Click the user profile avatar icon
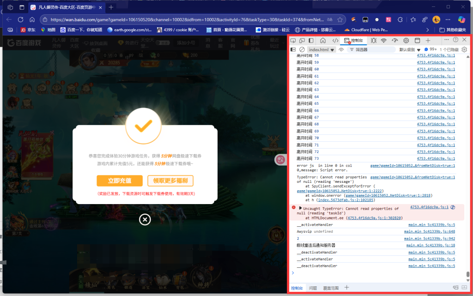The image size is (473, 296). tap(436, 19)
